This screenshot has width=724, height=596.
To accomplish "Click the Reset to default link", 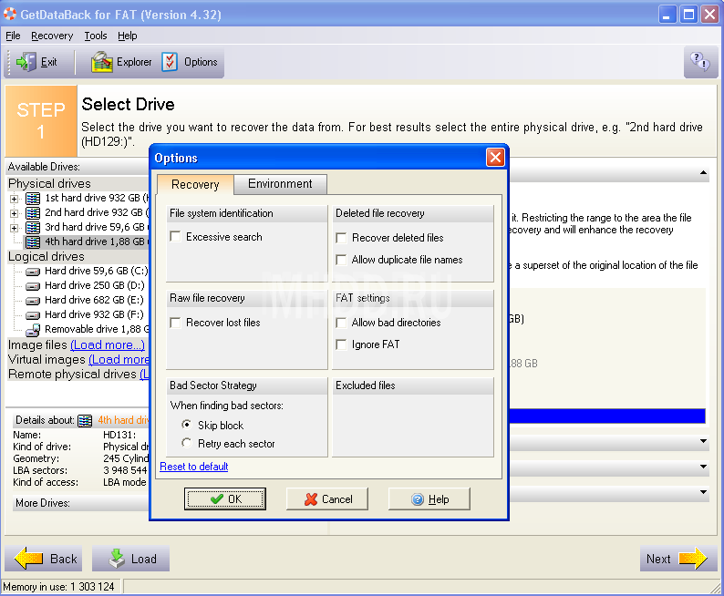I will click(x=193, y=467).
